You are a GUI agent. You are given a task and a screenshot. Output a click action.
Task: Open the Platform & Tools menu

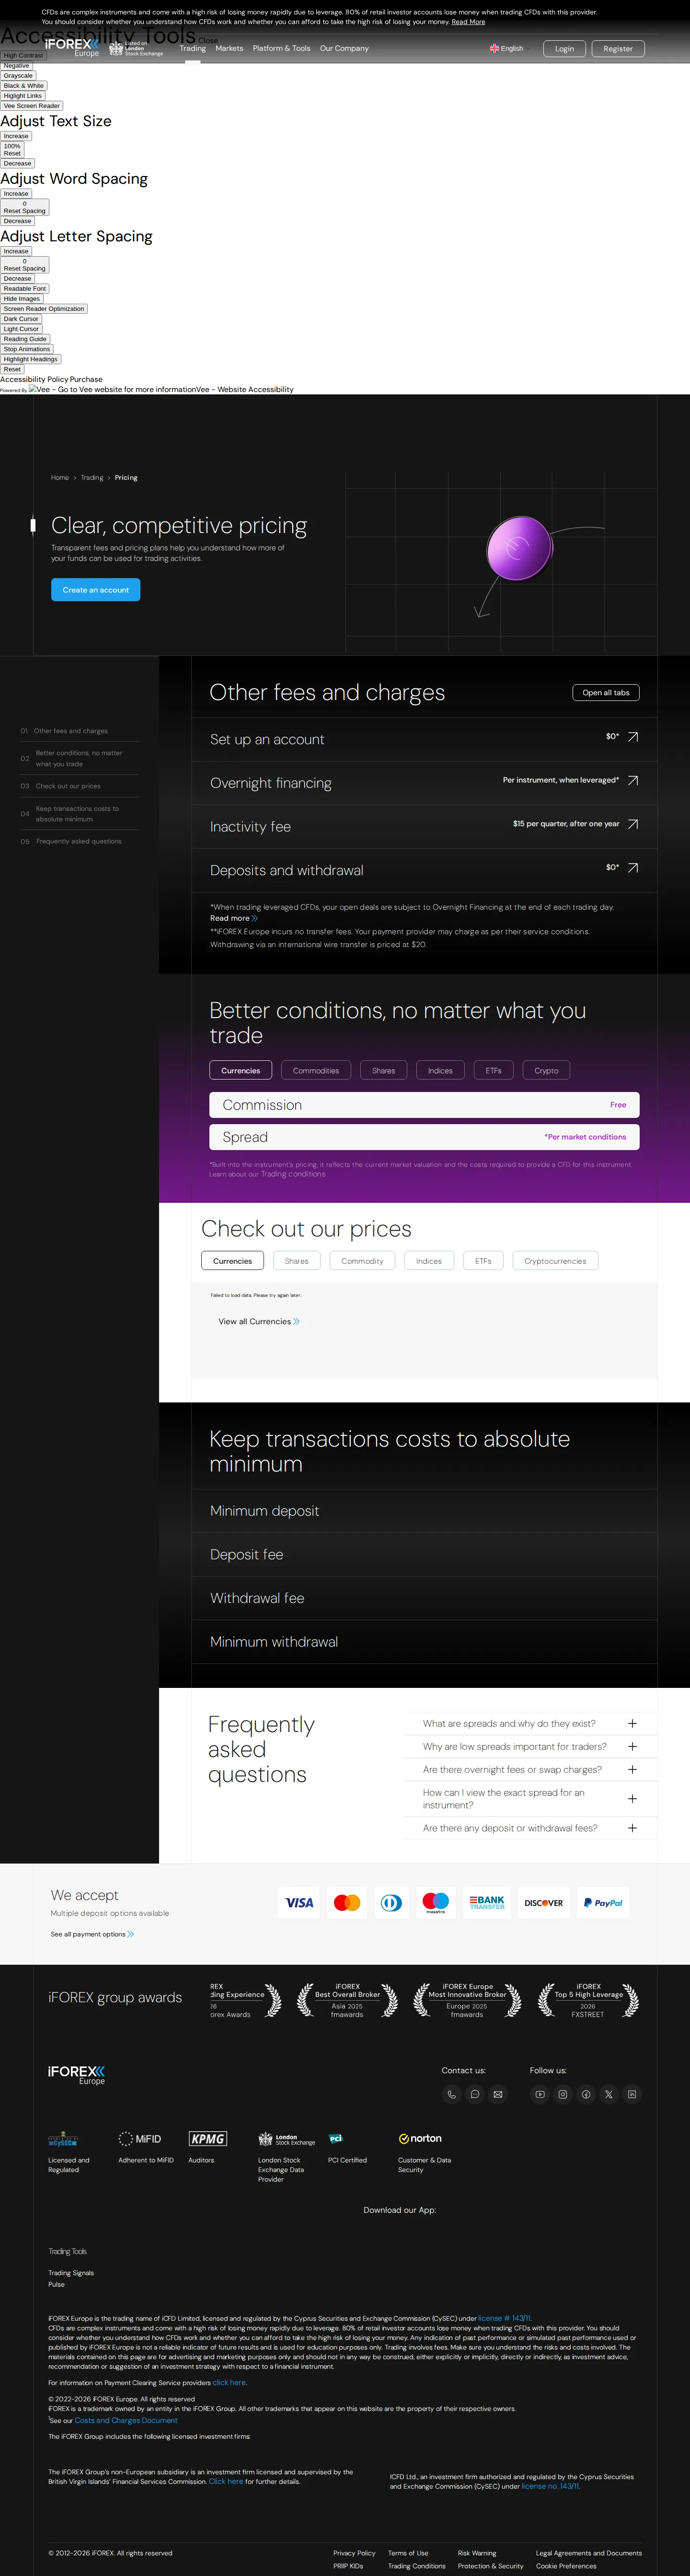click(x=282, y=48)
